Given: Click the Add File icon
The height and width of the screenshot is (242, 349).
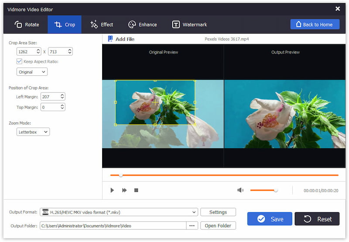Looking at the screenshot, I should point(109,39).
